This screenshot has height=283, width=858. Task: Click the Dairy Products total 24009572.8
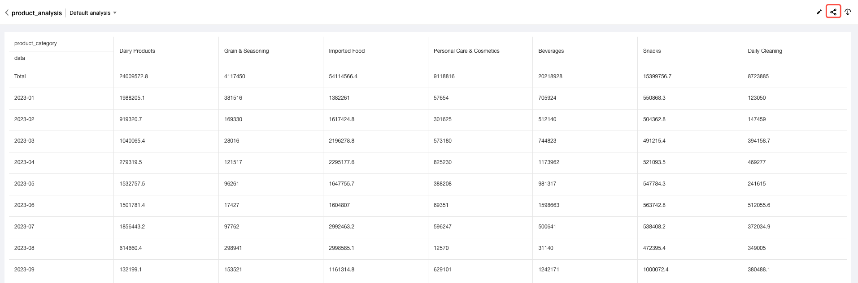134,76
